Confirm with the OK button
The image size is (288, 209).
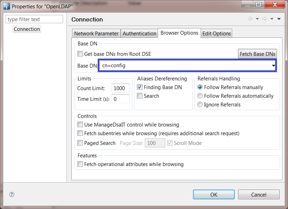point(214,194)
